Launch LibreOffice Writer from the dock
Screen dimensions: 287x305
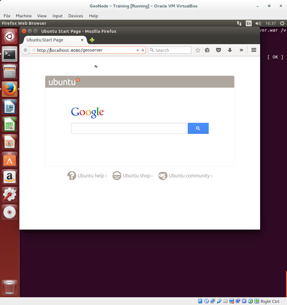10,107
